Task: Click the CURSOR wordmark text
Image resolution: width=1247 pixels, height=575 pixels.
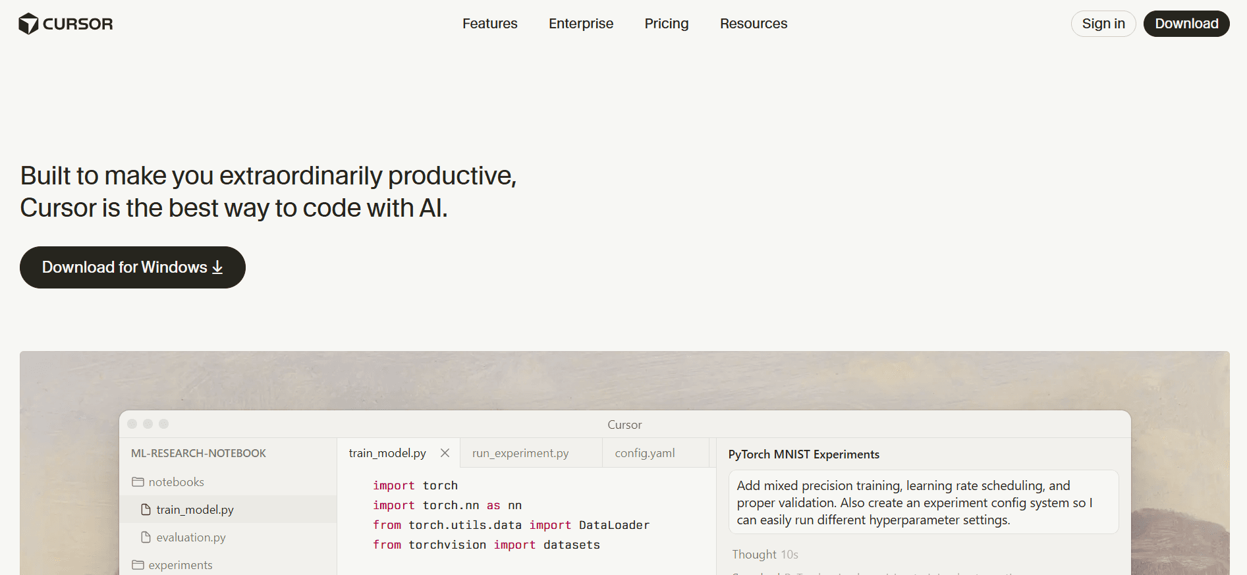Action: click(78, 24)
